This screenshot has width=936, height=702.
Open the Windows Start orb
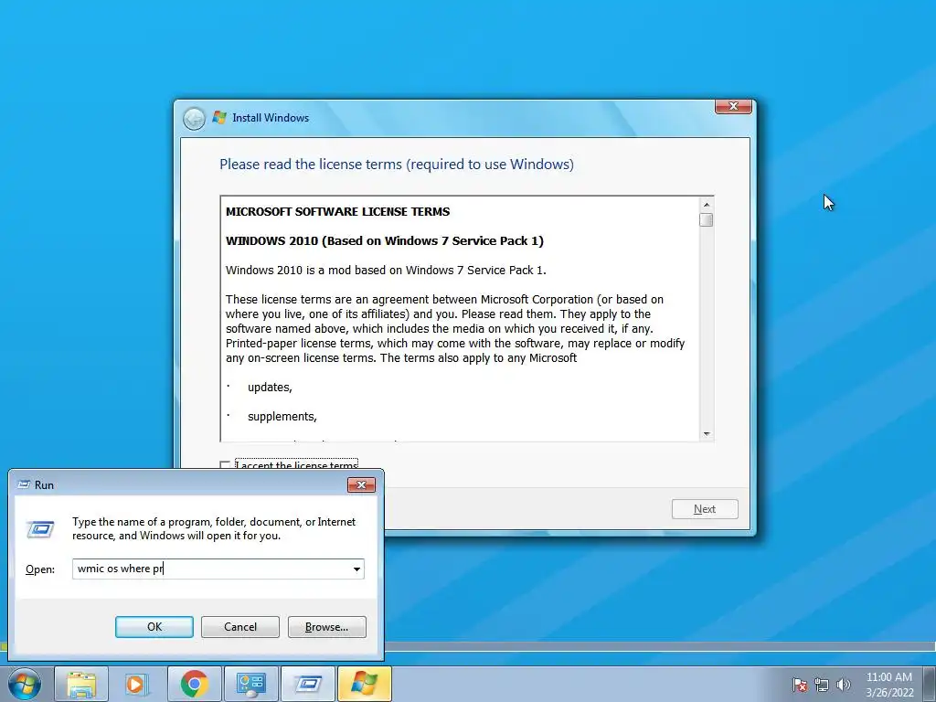coord(25,684)
